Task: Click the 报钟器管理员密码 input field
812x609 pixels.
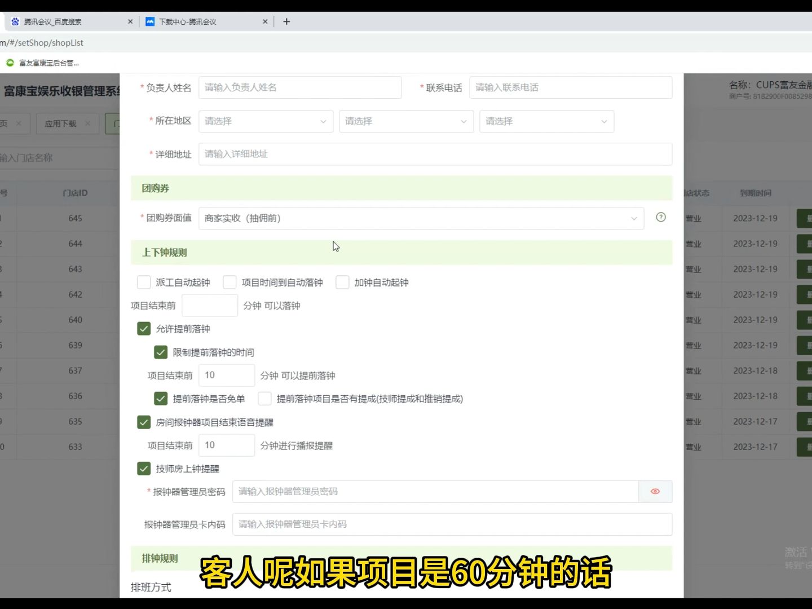Action: 435,491
